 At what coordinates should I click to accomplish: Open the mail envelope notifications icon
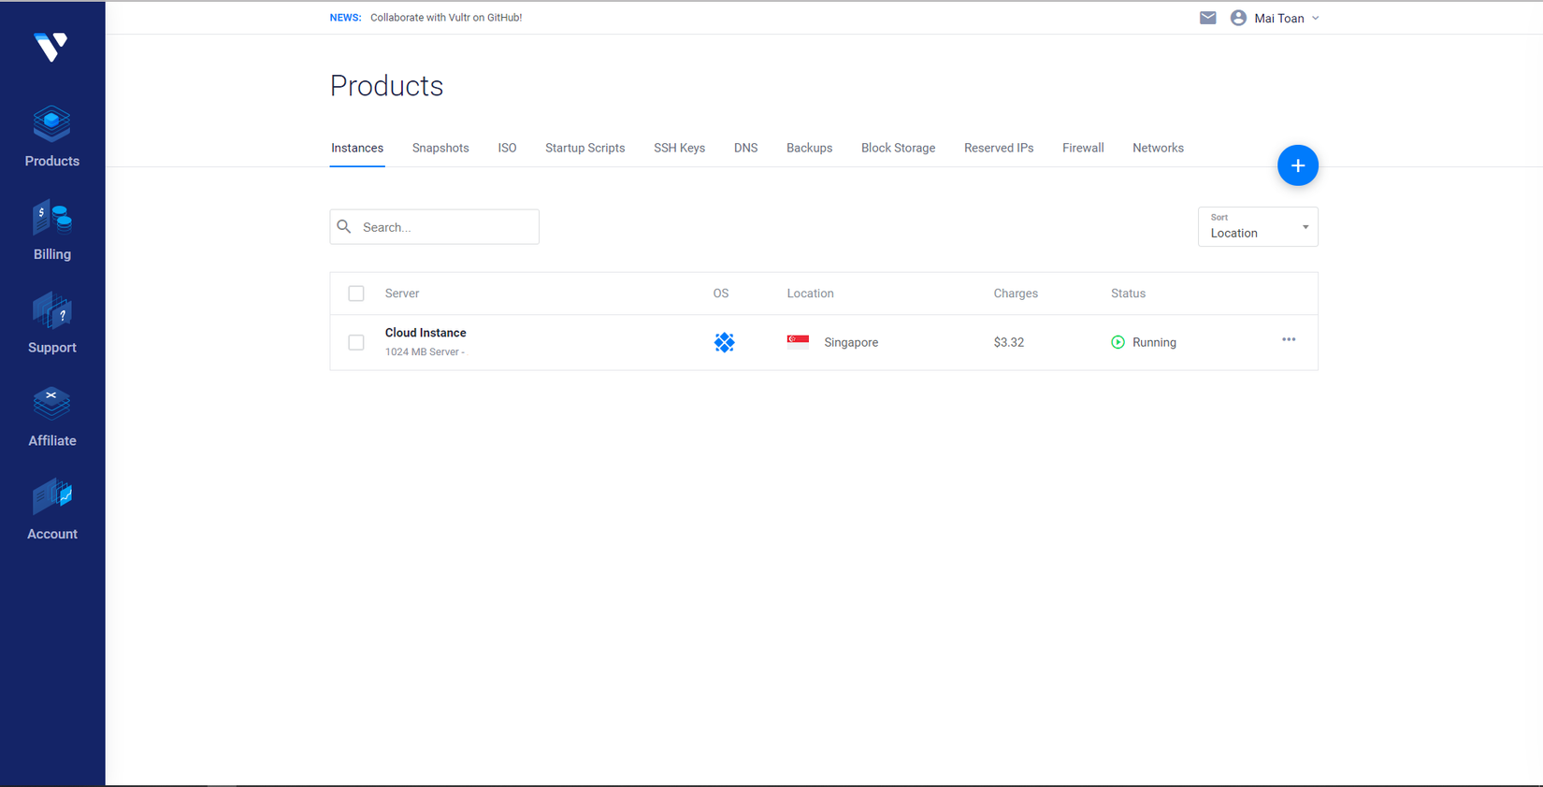[x=1208, y=18]
